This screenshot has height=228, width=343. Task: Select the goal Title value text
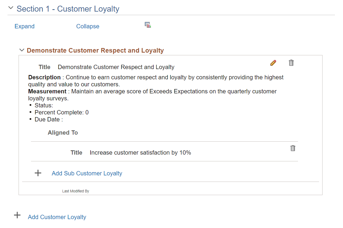[x=116, y=67]
